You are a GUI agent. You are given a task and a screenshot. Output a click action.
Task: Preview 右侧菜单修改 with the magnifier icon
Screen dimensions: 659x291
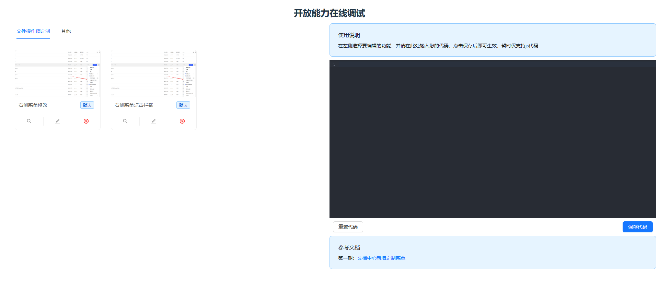coord(29,121)
